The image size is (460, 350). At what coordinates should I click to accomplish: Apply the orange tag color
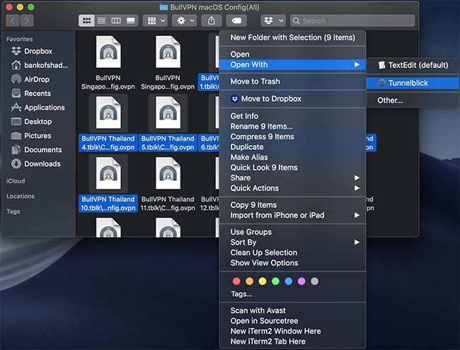pos(249,281)
